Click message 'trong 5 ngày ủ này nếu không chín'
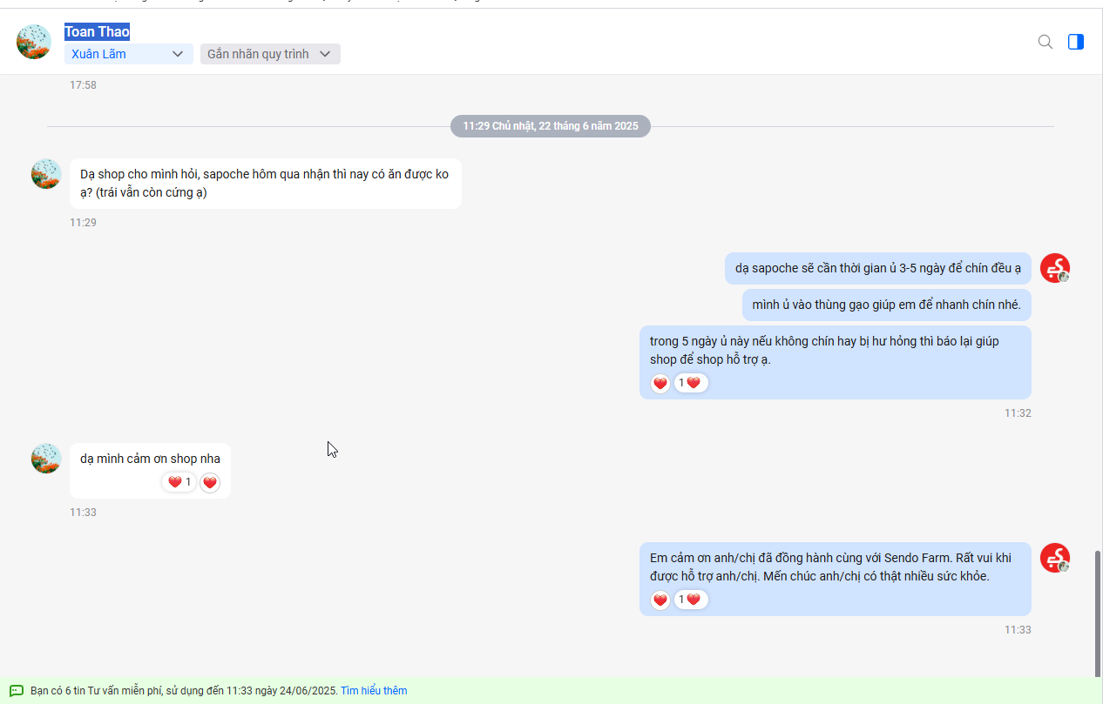Viewport: 1103px width, 704px height. (x=836, y=362)
